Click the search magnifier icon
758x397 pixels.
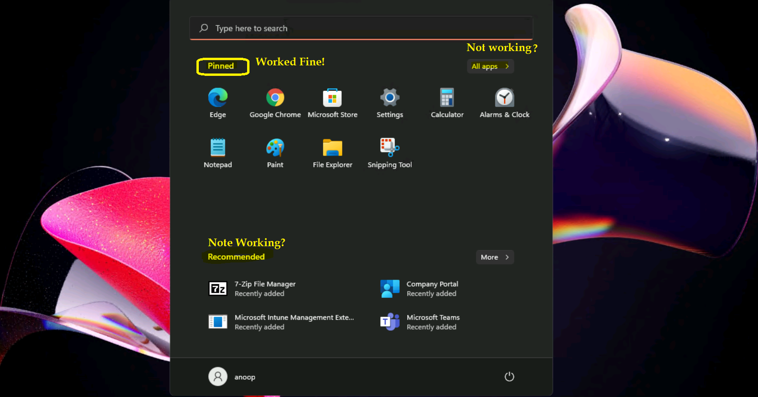[x=204, y=28]
